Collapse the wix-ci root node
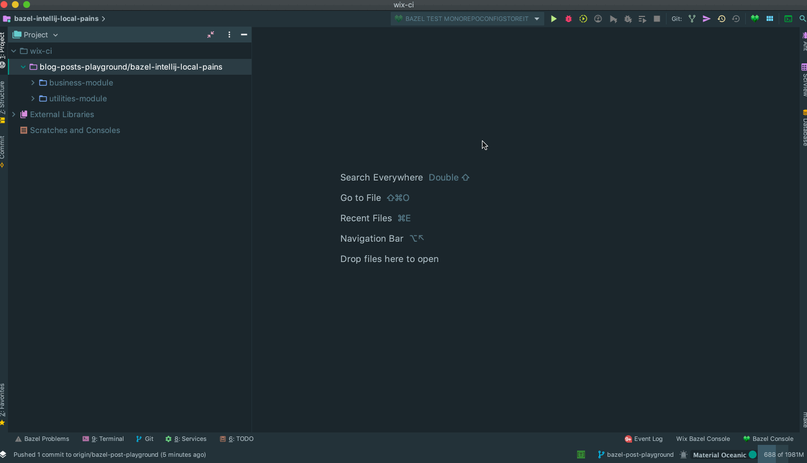 pyautogui.click(x=14, y=51)
